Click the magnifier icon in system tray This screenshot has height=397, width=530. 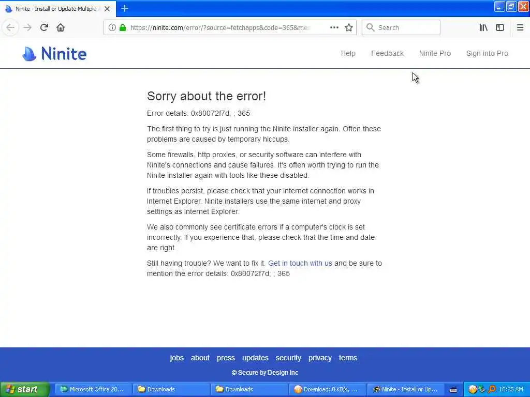tap(492, 390)
